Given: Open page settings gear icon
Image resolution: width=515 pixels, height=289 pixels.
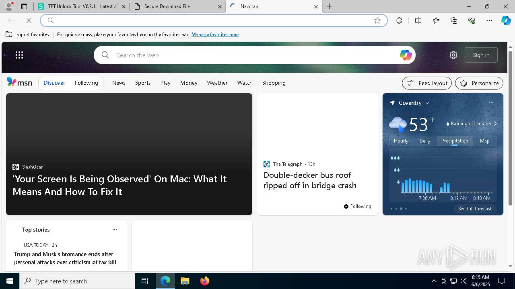Looking at the screenshot, I should [x=453, y=55].
